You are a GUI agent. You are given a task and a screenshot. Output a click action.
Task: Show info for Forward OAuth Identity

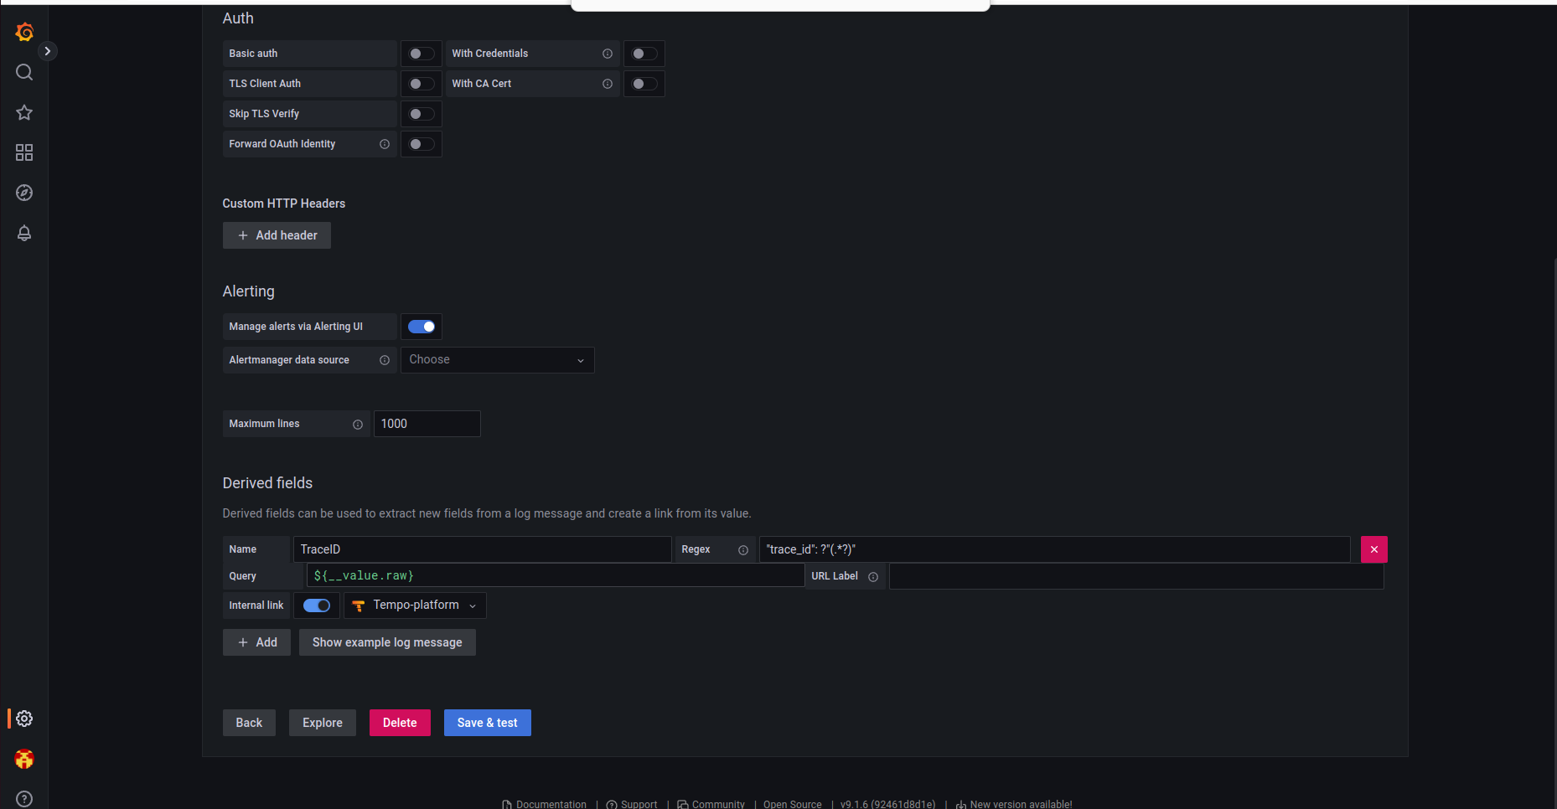(x=385, y=144)
